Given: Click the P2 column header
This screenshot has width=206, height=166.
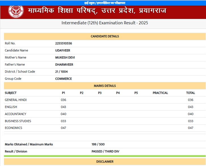Looking at the screenshot, I should [x=82, y=93].
